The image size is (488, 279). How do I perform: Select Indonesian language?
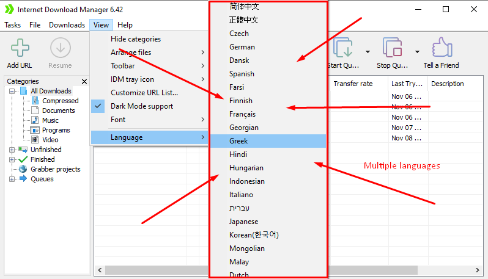coord(268,181)
